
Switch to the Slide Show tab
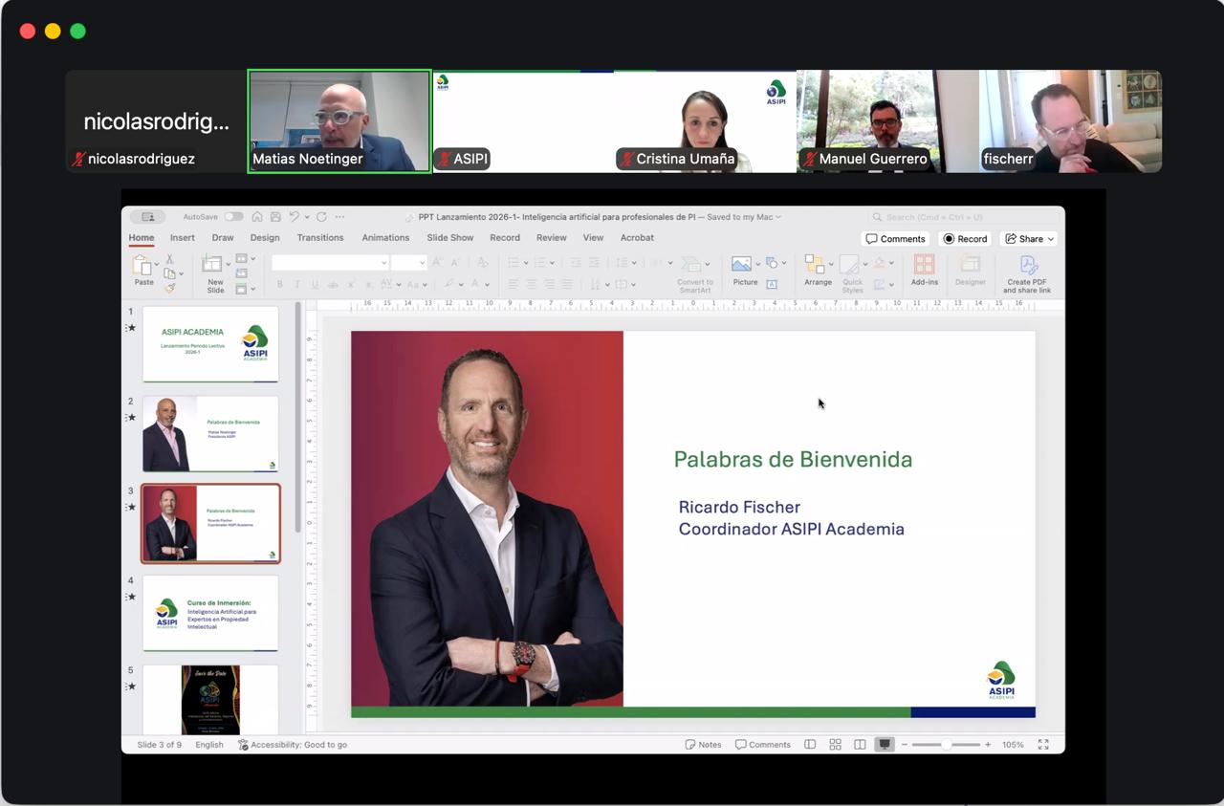(x=449, y=238)
